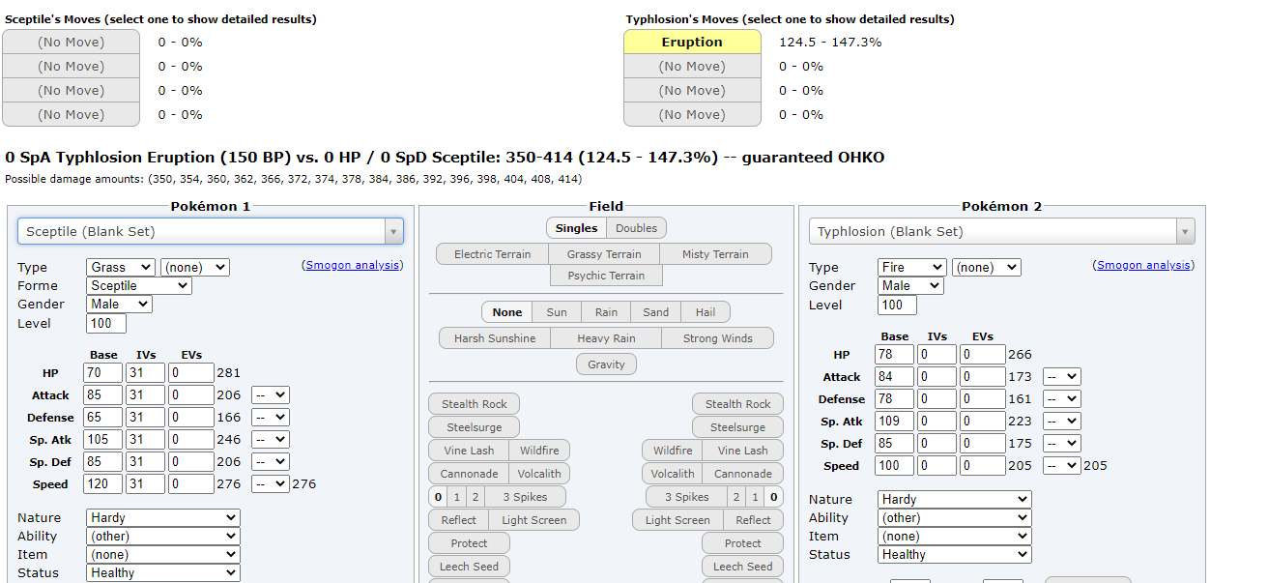The height and width of the screenshot is (583, 1268).
Task: Toggle Reflect on Typhlosion's side
Action: (753, 520)
